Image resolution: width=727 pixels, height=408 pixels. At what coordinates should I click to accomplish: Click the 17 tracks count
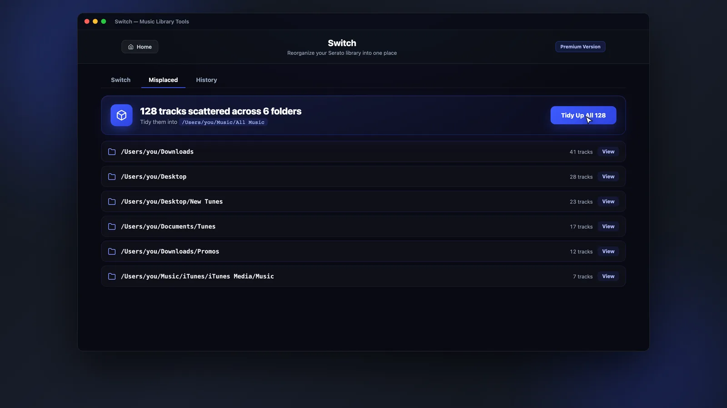click(581, 227)
